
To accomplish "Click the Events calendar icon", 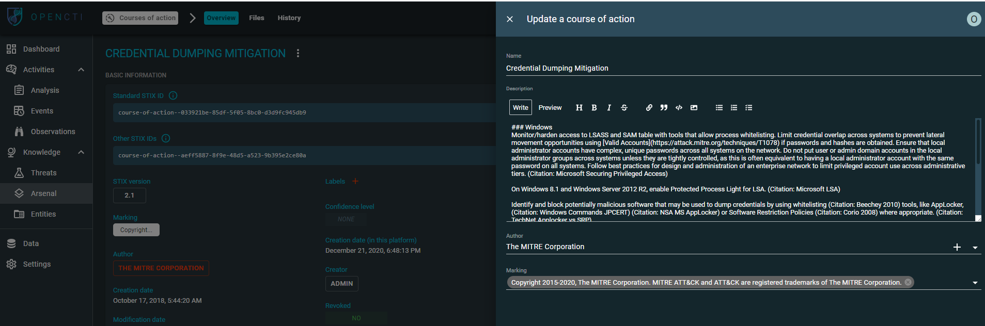I will pyautogui.click(x=19, y=111).
